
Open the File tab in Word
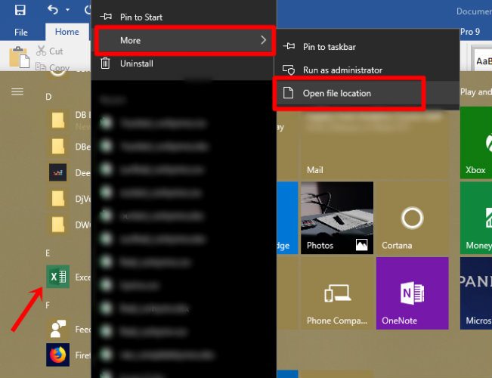21,32
